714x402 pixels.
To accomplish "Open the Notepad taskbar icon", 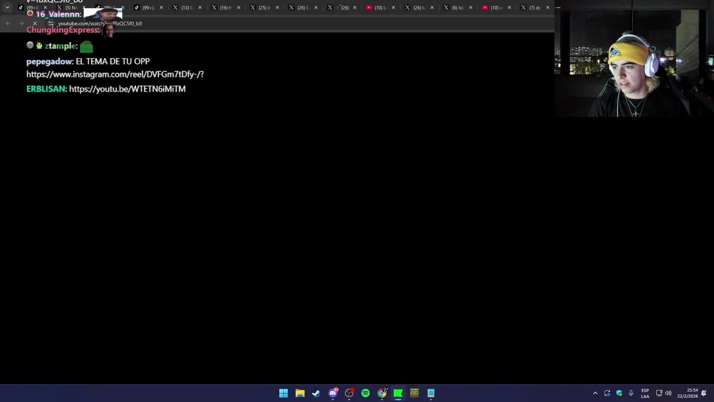I will [x=431, y=393].
